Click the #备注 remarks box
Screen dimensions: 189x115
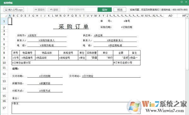pos(76,108)
